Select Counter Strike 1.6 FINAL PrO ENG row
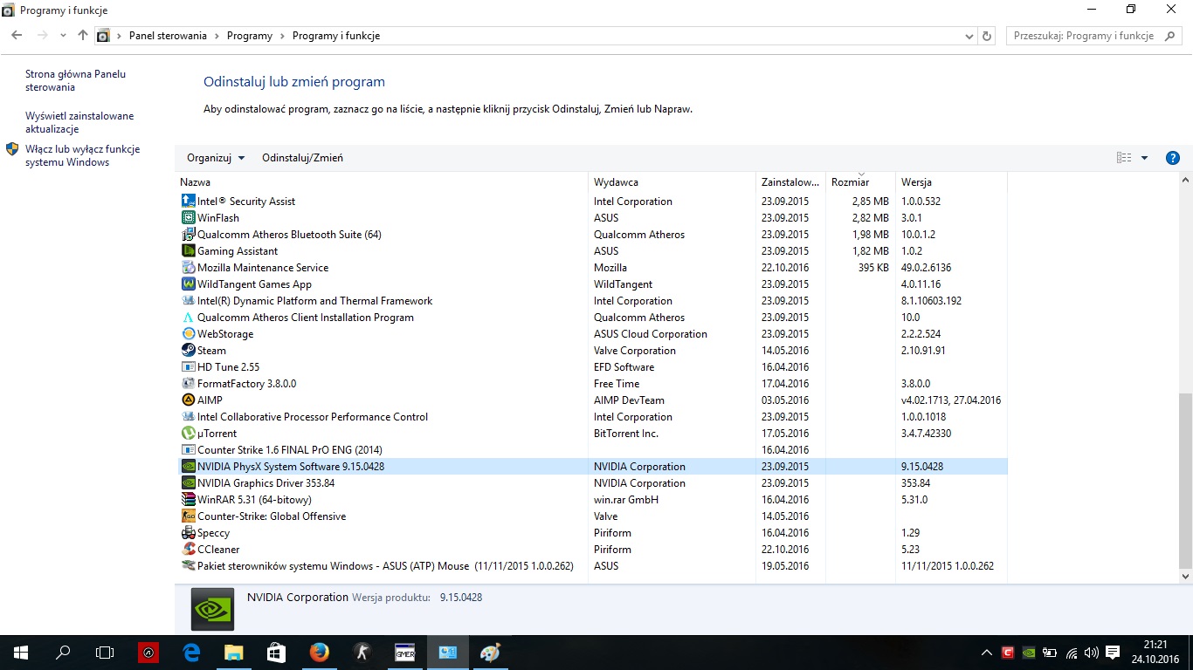Screen dimensions: 1193x670 (x=592, y=450)
